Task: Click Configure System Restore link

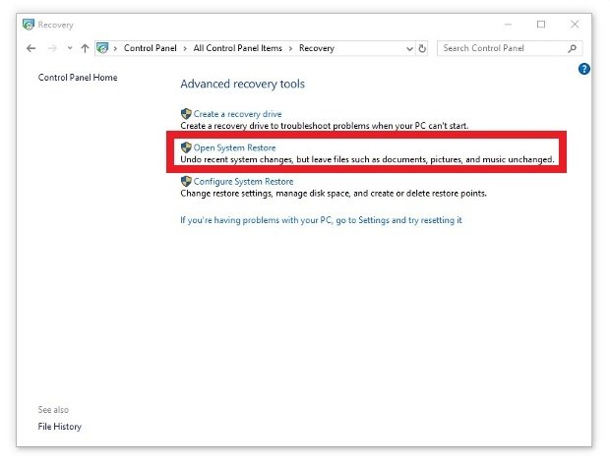Action: click(244, 182)
